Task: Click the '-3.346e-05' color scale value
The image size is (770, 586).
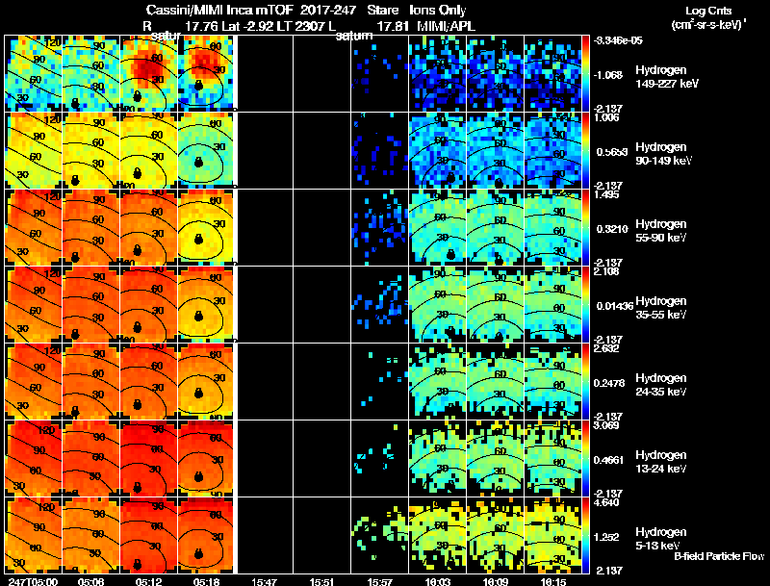Action: coord(618,40)
